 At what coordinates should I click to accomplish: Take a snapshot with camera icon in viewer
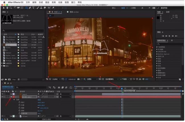pos(78,79)
